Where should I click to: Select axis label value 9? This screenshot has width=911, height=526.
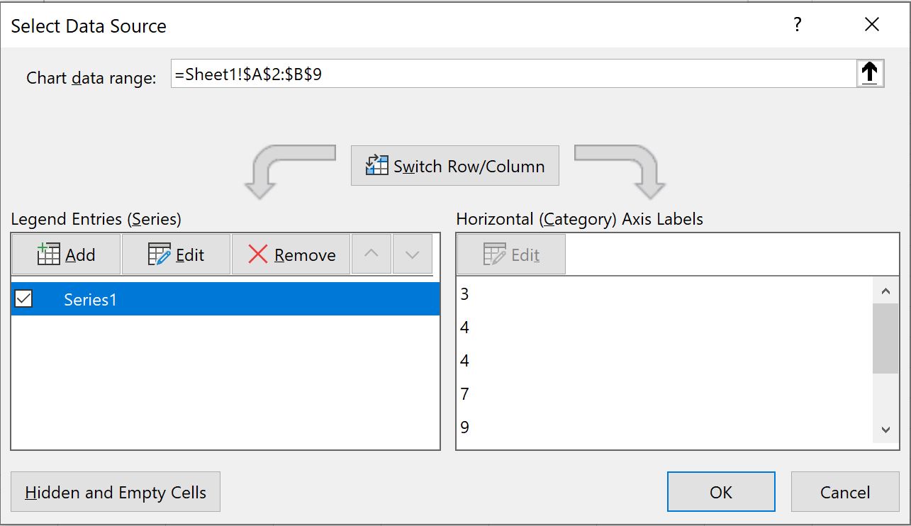coord(464,427)
